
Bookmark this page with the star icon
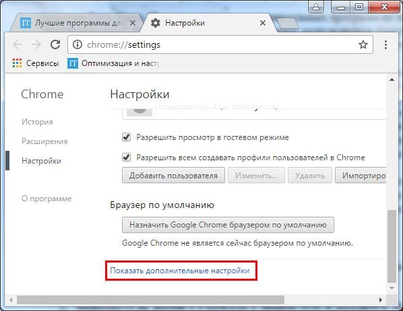click(363, 44)
